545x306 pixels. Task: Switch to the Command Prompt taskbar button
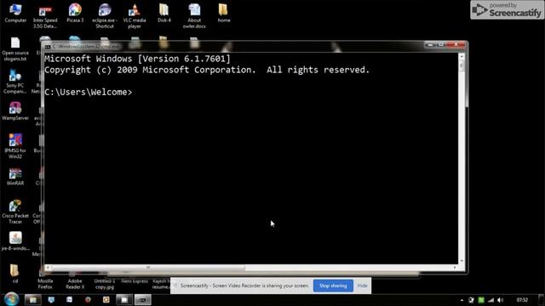(142, 299)
